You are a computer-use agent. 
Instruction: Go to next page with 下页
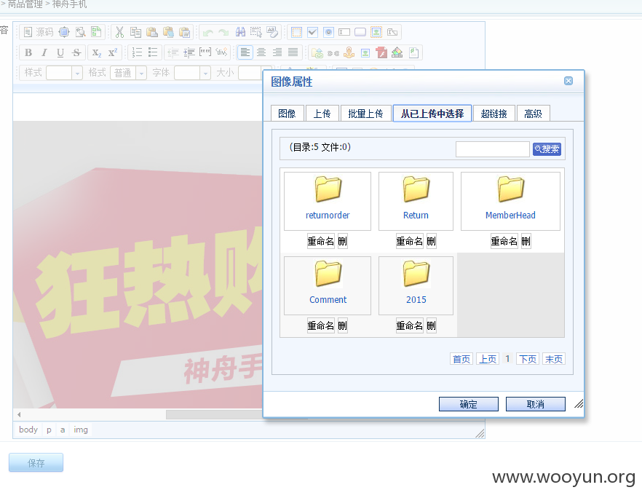pyautogui.click(x=527, y=359)
